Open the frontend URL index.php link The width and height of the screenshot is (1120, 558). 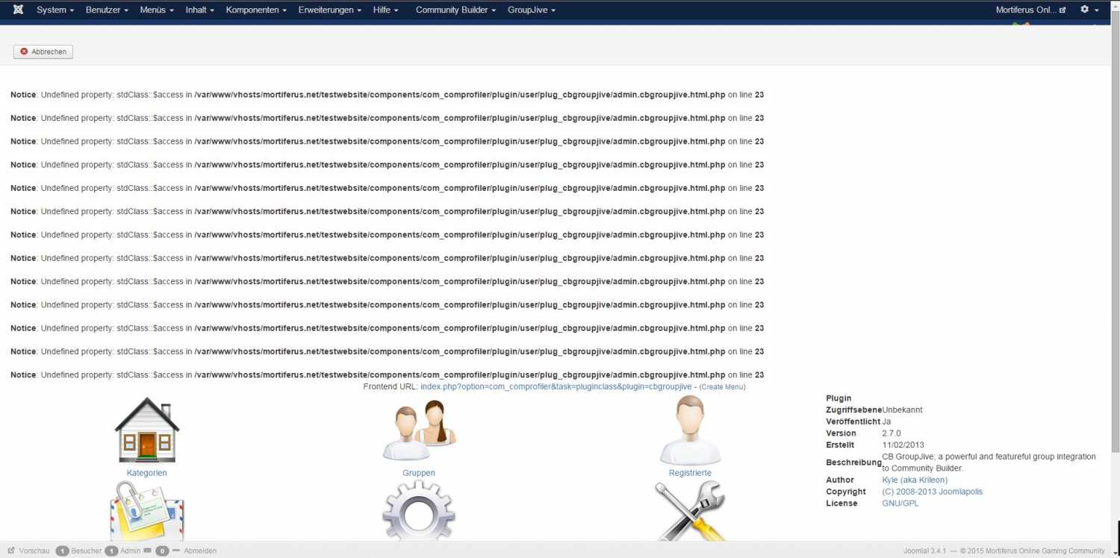pyautogui.click(x=556, y=386)
